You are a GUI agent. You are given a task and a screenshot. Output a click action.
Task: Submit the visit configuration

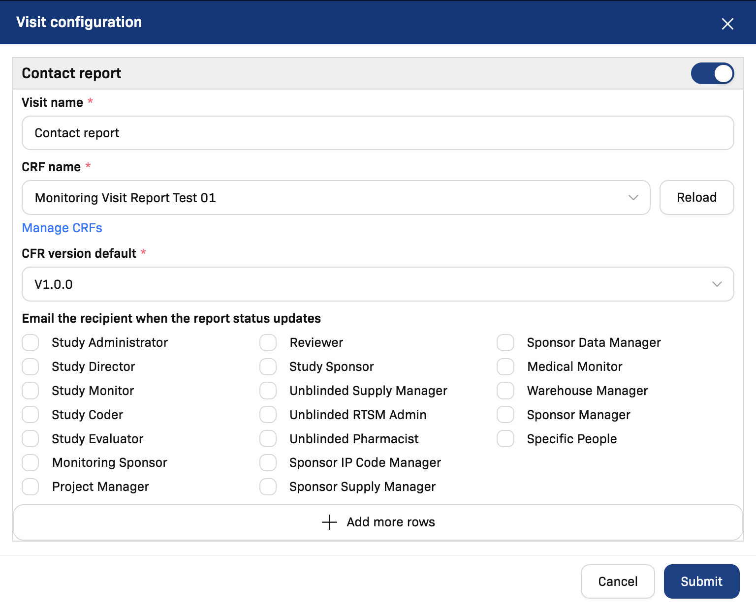(701, 581)
